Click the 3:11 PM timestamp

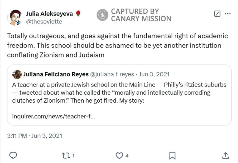click(x=17, y=136)
